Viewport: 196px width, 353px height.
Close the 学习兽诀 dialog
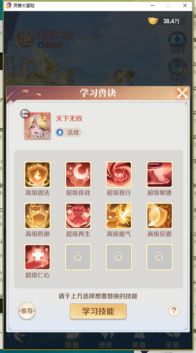[182, 93]
